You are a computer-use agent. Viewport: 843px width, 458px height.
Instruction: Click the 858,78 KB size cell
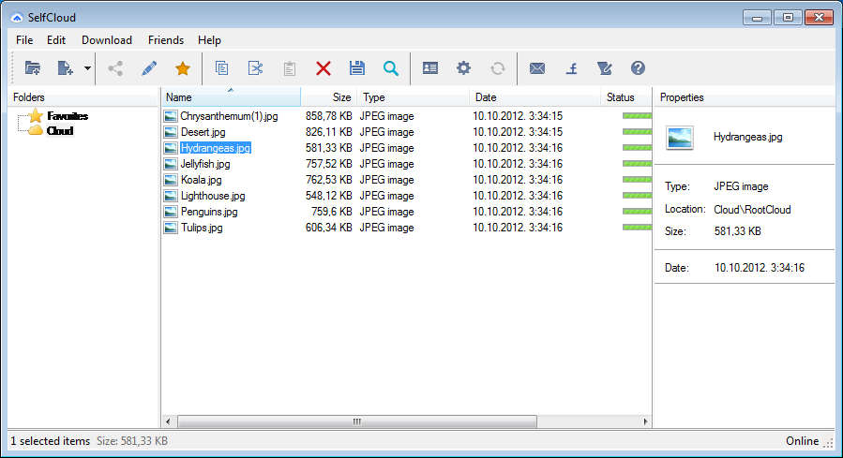point(328,116)
